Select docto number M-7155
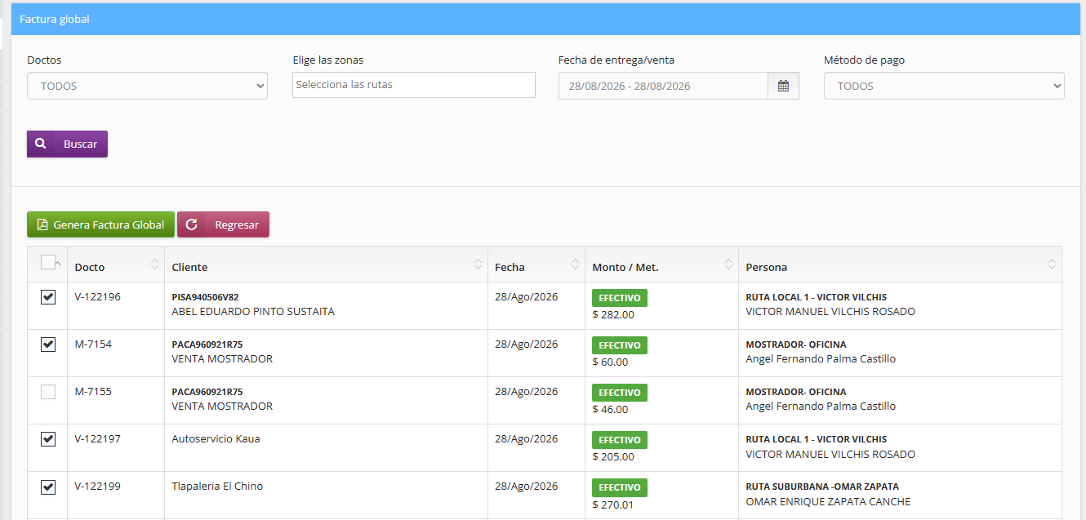Image resolution: width=1086 pixels, height=520 pixels. point(93,392)
